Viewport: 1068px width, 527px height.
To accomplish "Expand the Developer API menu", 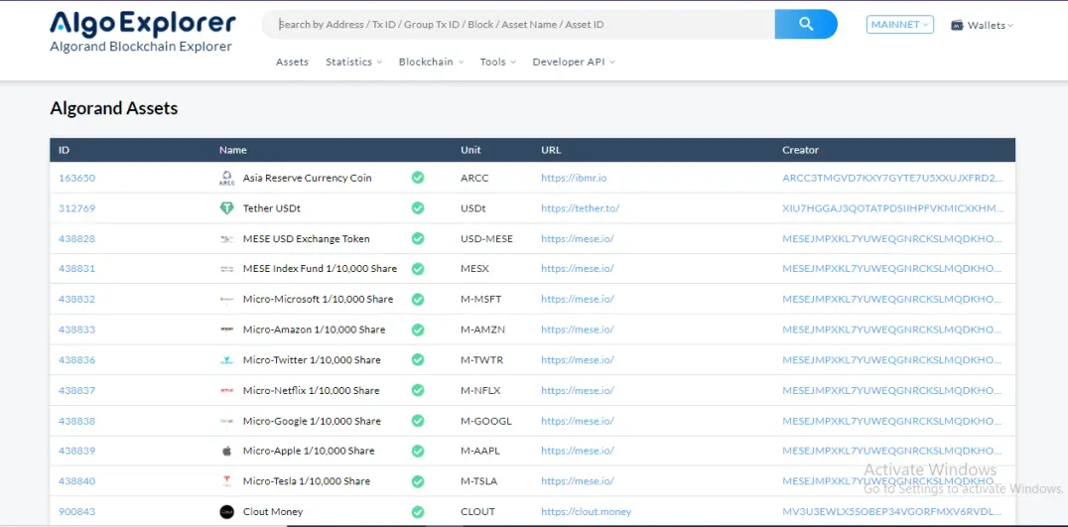I will click(574, 62).
